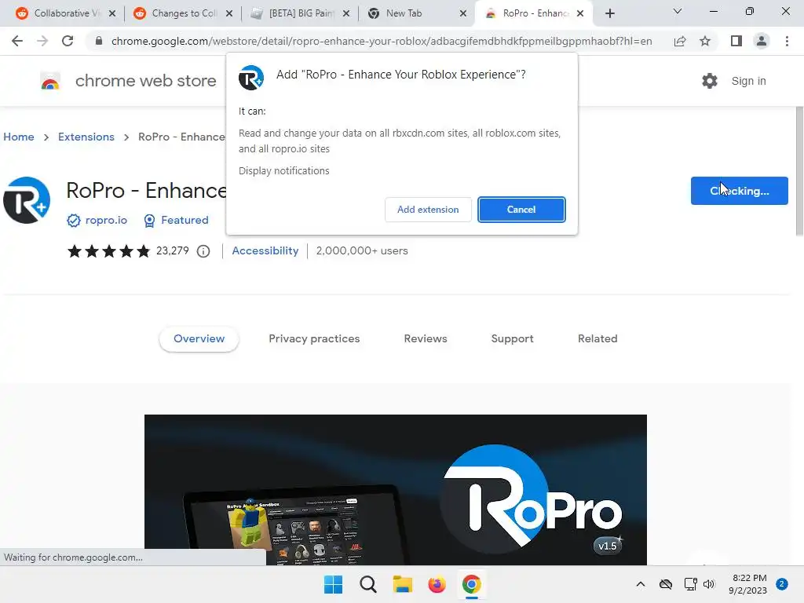Close the RoPro tab

tap(580, 13)
